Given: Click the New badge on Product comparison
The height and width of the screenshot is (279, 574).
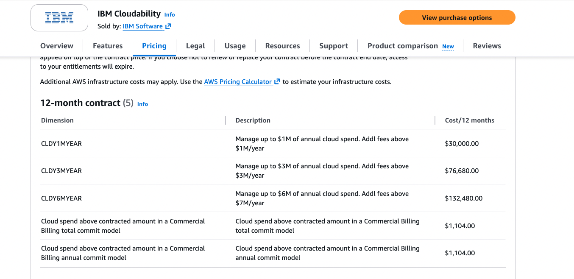Looking at the screenshot, I should (448, 46).
